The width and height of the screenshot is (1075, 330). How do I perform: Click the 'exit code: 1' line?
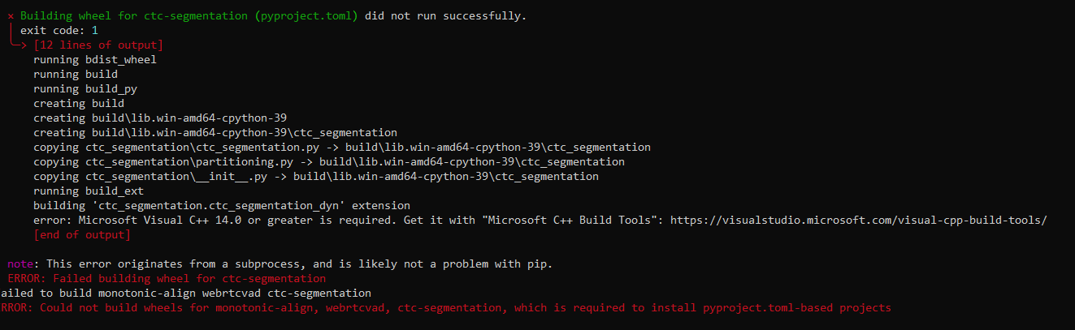coord(59,30)
